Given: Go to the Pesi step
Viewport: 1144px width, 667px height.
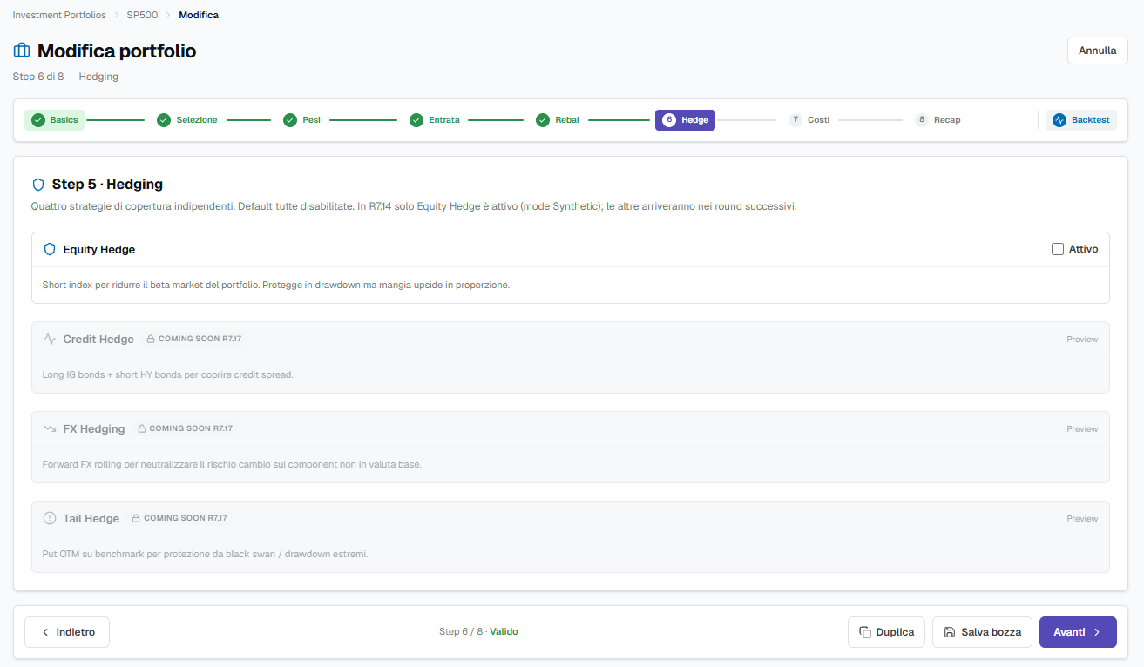Looking at the screenshot, I should point(302,120).
